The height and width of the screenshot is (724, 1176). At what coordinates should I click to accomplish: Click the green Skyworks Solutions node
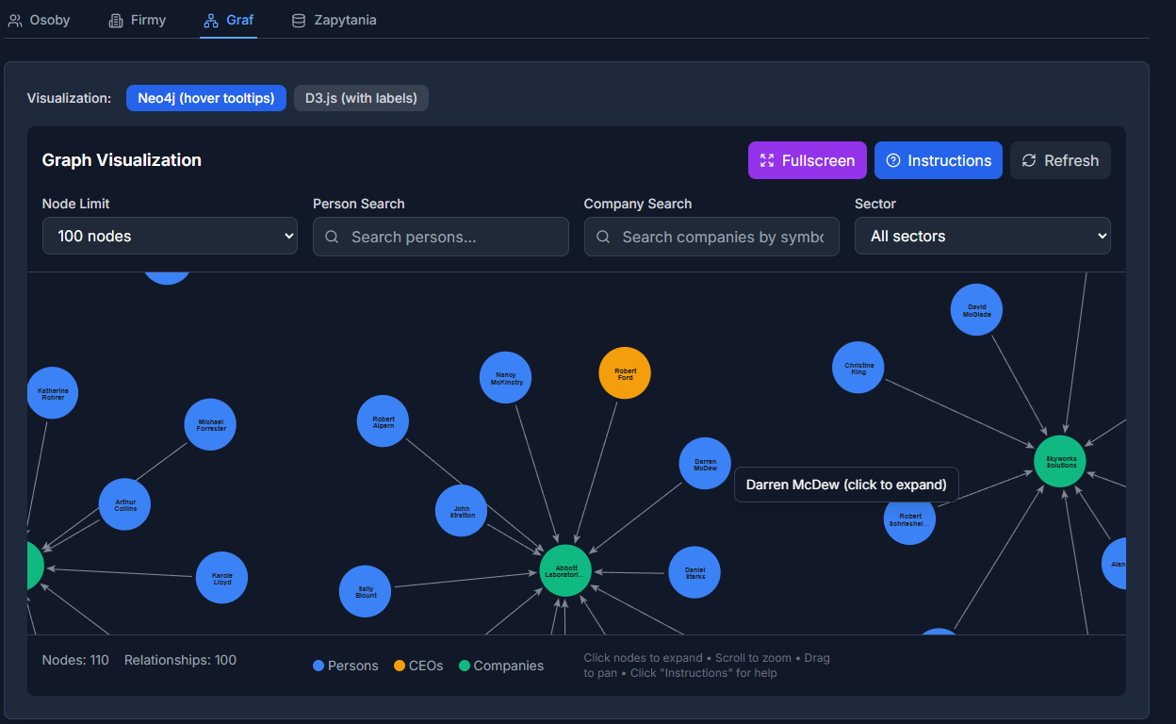tap(1060, 462)
